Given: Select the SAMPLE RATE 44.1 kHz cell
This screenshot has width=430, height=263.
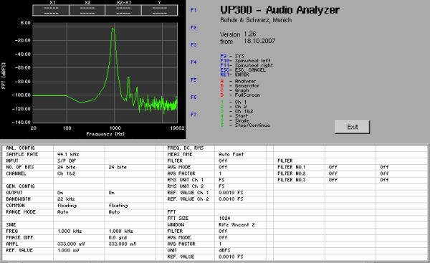Looking at the screenshot, I should (x=79, y=154).
